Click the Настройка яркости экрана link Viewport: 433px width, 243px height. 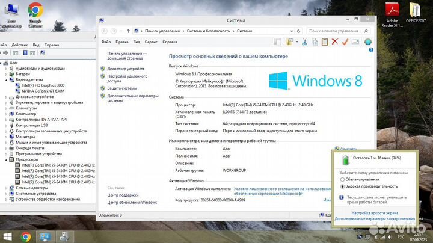pos(374,213)
